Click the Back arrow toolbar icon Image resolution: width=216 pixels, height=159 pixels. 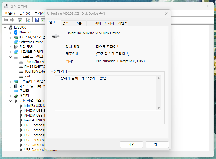tap(5, 20)
